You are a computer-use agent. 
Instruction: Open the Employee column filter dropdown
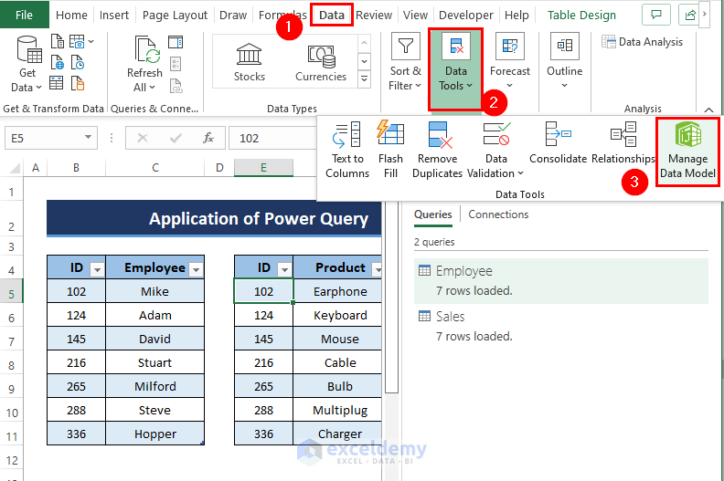(196, 269)
